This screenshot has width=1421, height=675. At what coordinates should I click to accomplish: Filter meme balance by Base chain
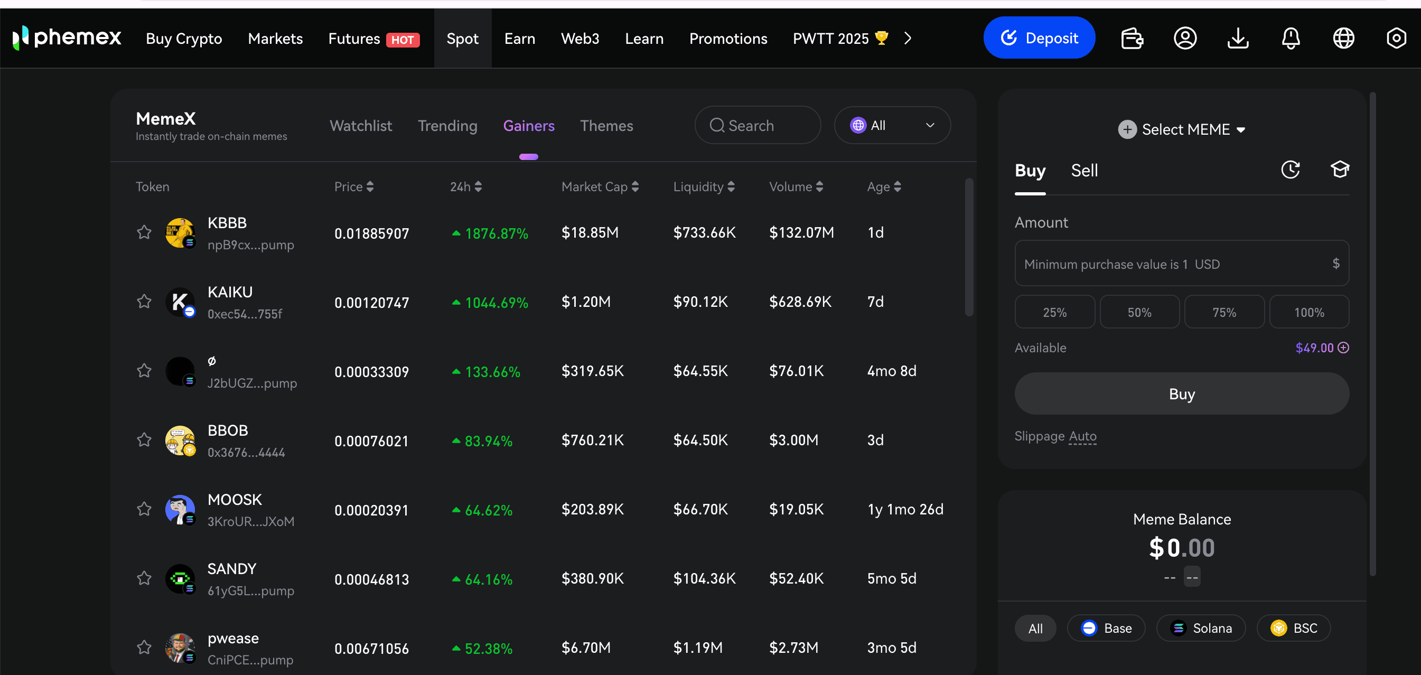(x=1106, y=628)
